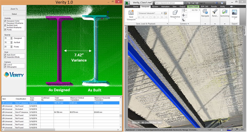The image size is (247, 132).
Task: Expand the Save, Load & Playback panel
Action: 167,24
